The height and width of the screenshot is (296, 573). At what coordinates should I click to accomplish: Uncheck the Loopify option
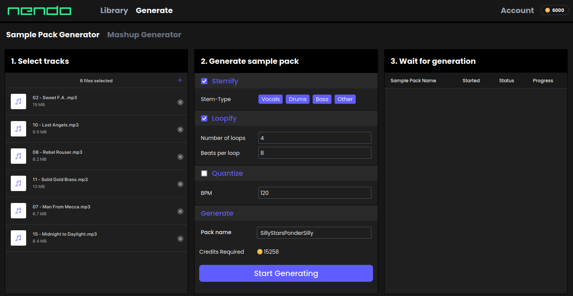[x=204, y=118]
